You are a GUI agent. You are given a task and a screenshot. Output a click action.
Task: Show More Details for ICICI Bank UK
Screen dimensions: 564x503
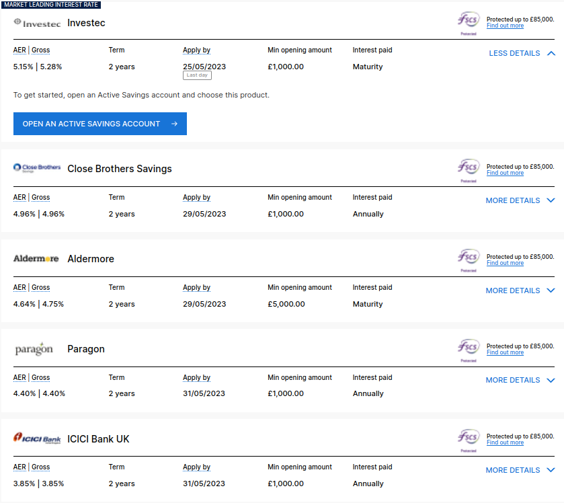520,470
